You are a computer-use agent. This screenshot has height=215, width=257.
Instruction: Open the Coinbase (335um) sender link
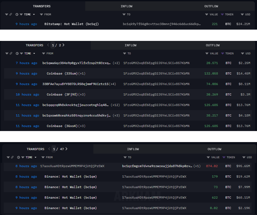(x=62, y=73)
